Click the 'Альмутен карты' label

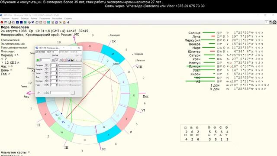pos(13,152)
